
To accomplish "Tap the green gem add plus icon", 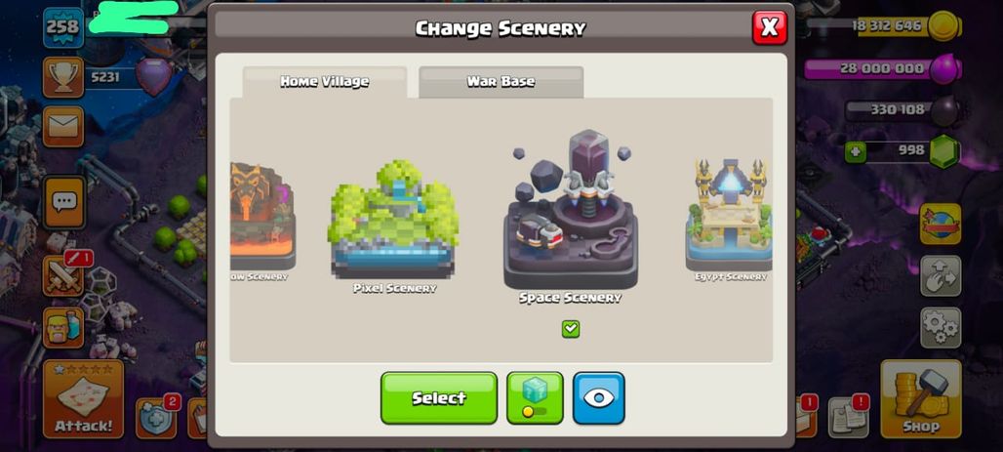I will (855, 152).
